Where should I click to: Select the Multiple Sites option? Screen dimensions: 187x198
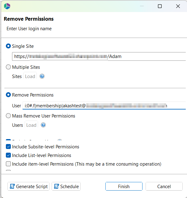(x=8, y=67)
